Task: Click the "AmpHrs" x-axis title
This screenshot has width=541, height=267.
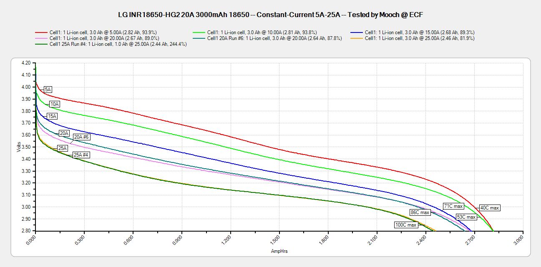Action: tap(279, 251)
